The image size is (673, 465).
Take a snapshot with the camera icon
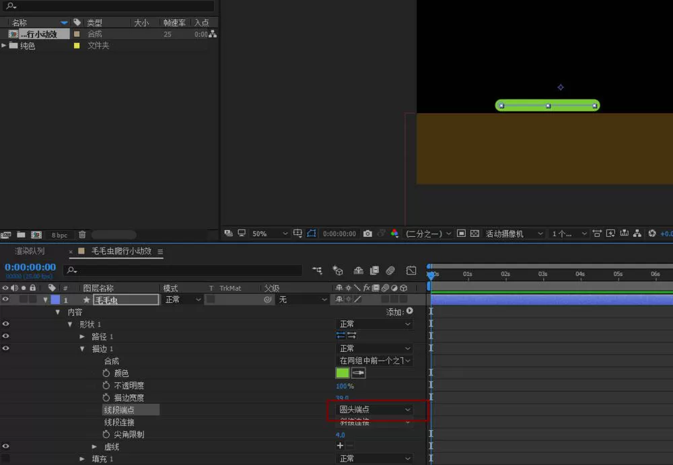pos(367,233)
